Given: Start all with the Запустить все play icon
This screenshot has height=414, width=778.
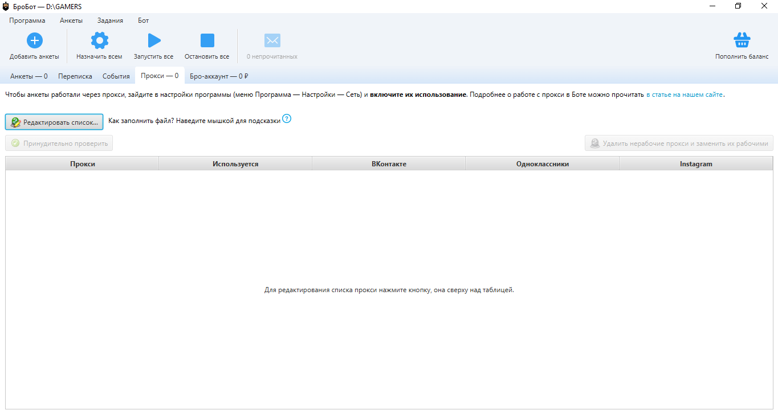Looking at the screenshot, I should tap(154, 40).
